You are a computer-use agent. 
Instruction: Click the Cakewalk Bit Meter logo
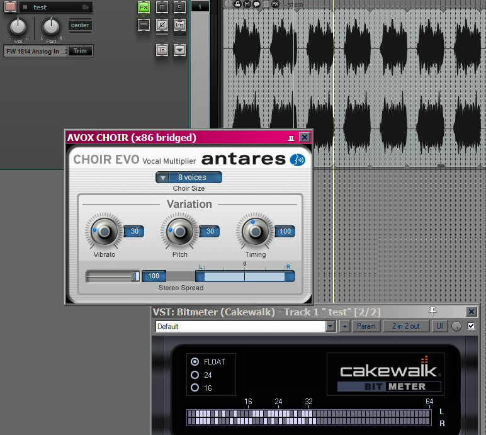(385, 374)
